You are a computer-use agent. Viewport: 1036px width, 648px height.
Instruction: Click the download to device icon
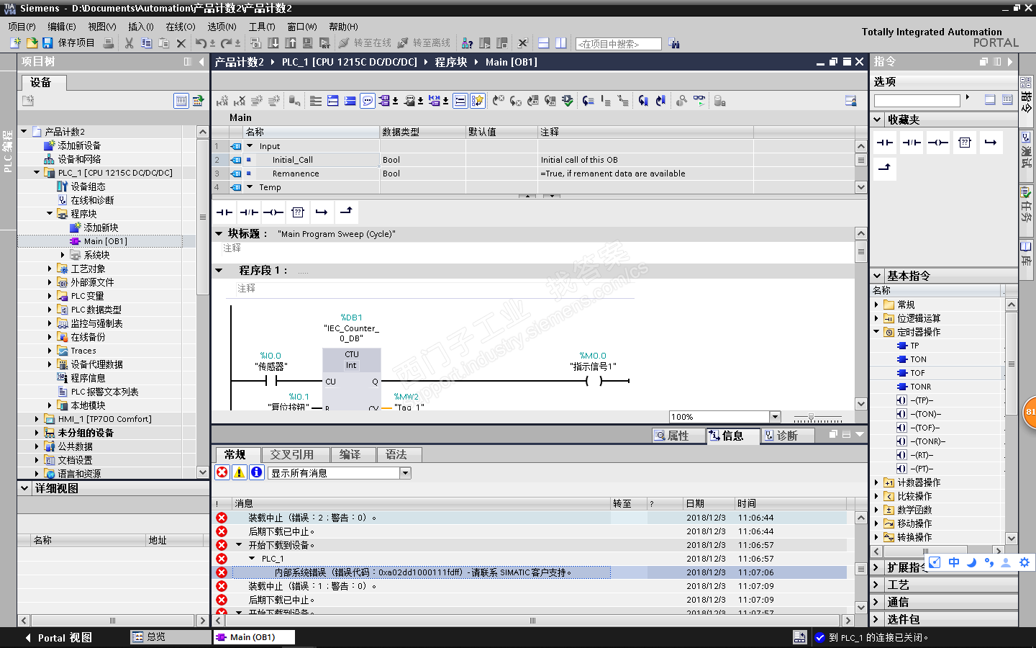click(x=274, y=43)
